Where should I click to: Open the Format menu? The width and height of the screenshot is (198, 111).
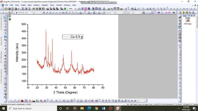pos(59,5)
